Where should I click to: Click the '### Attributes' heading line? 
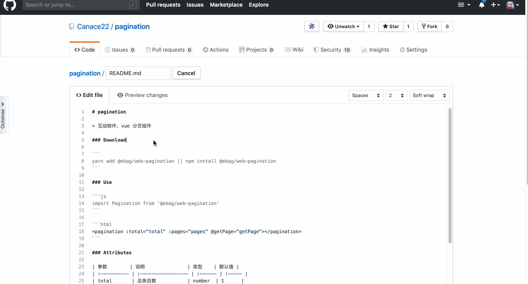pos(112,253)
